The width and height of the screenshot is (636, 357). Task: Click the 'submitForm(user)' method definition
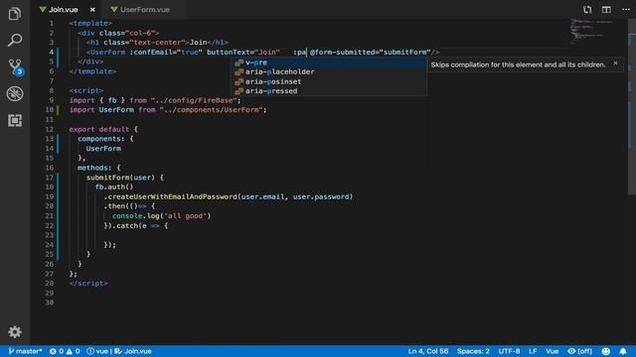[x=120, y=178]
